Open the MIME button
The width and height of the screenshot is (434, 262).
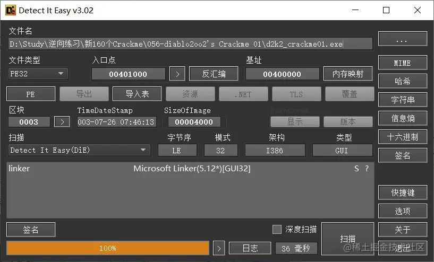(x=403, y=63)
